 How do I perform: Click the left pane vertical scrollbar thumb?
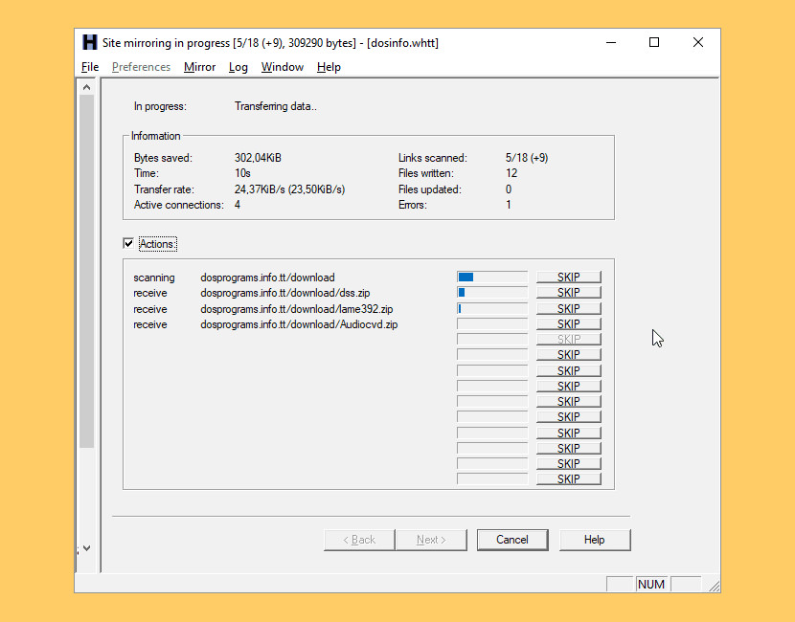tap(87, 272)
